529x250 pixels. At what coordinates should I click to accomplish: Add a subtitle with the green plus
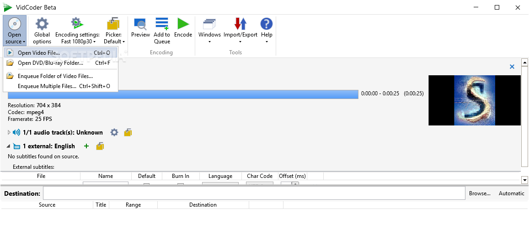point(86,146)
